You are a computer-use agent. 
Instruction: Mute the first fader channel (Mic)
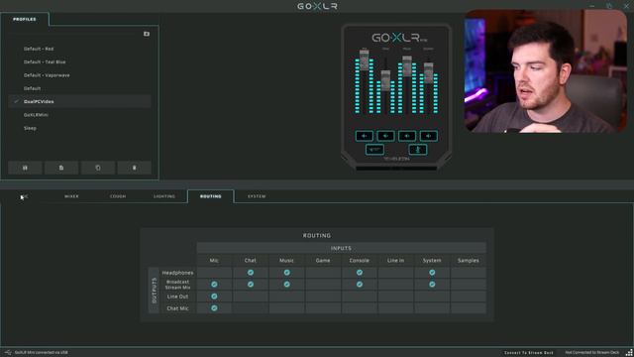pyautogui.click(x=365, y=136)
